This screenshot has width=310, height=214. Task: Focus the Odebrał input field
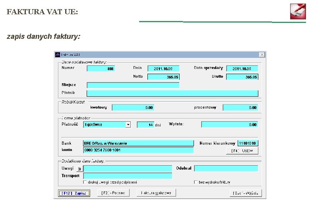tap(226, 168)
